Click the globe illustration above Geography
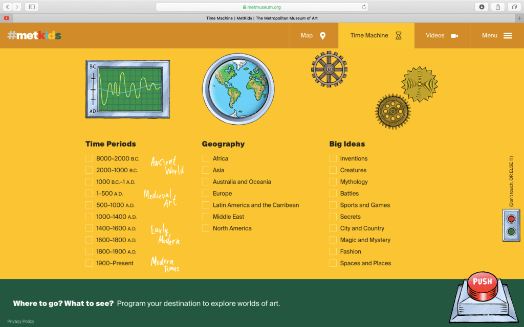524x327 pixels. pyautogui.click(x=235, y=89)
